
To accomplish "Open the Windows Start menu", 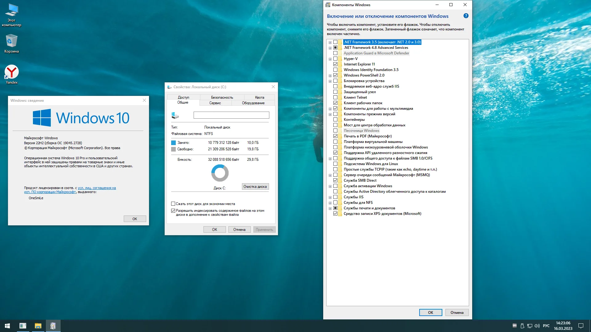I will [x=7, y=326].
